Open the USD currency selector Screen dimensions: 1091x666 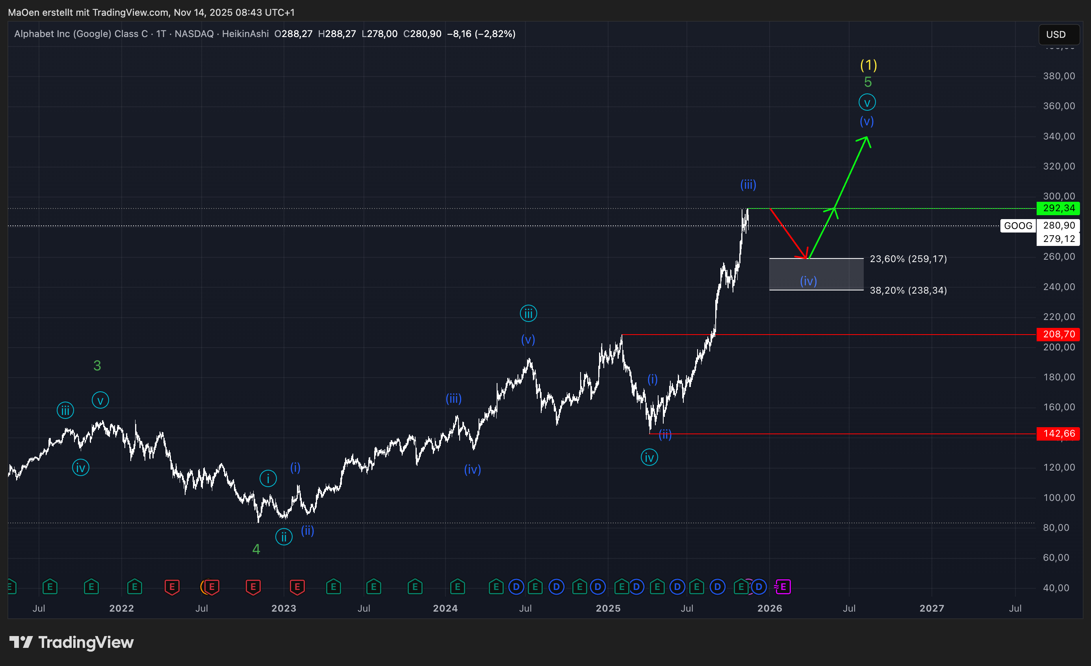pyautogui.click(x=1059, y=35)
